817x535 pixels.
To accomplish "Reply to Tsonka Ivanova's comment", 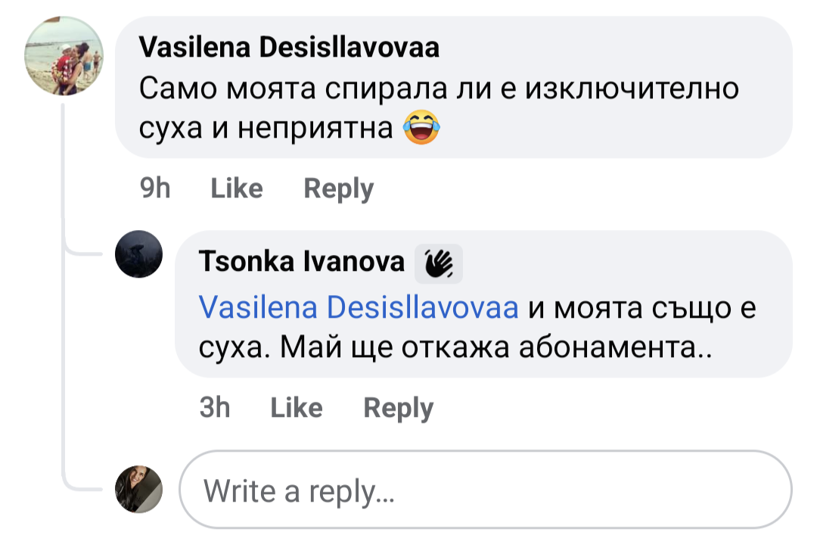I will coord(398,408).
